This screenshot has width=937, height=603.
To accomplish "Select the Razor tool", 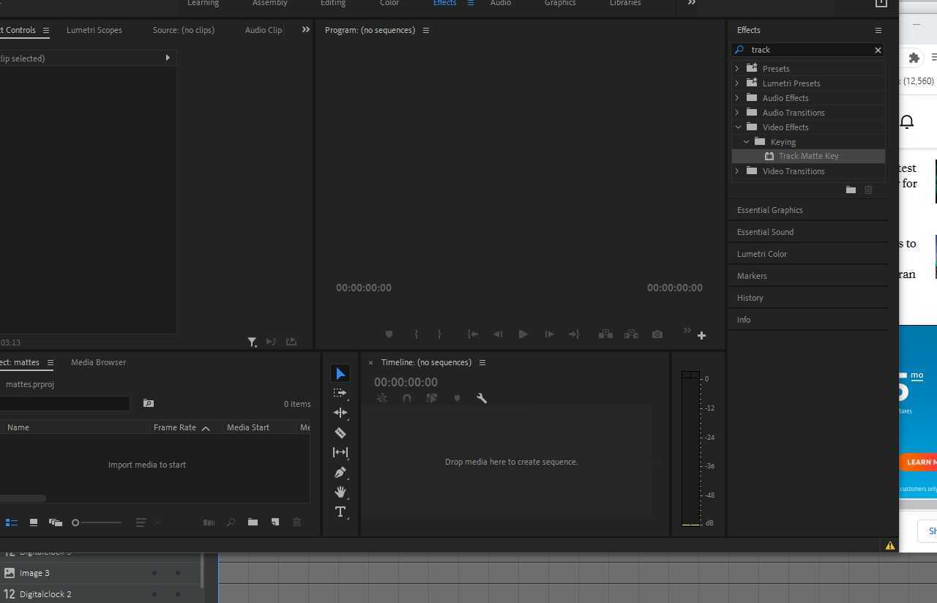I will point(340,433).
